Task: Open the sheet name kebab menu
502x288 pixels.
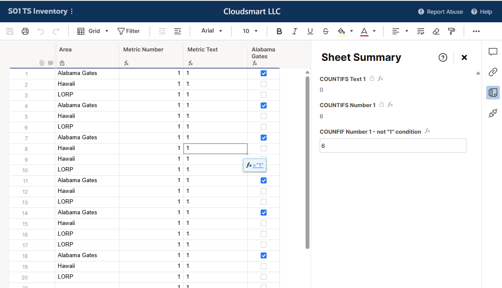Action: 72,11
